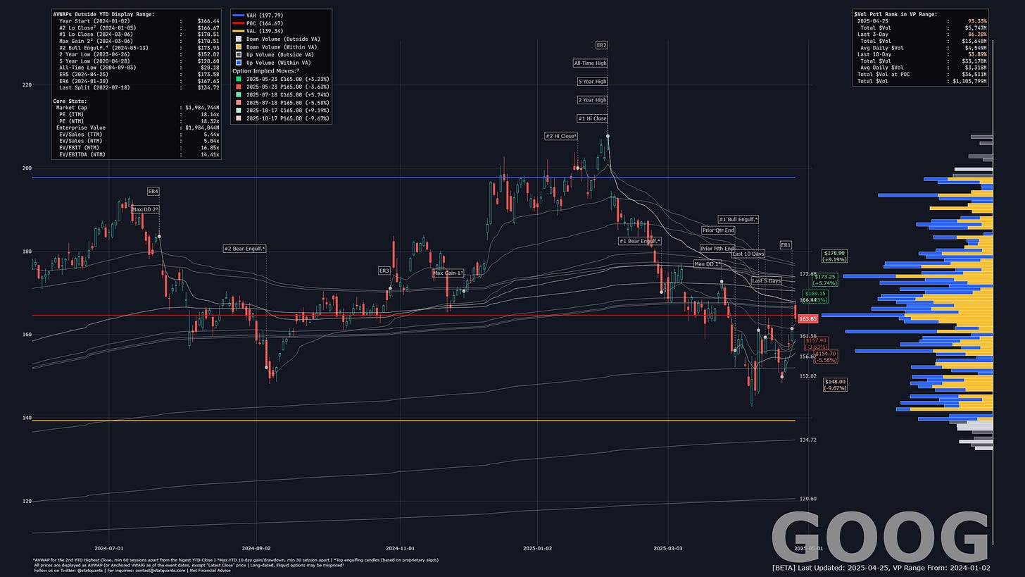This screenshot has width=1025, height=577.
Task: Click the 200 price axis label
Action: (x=27, y=168)
